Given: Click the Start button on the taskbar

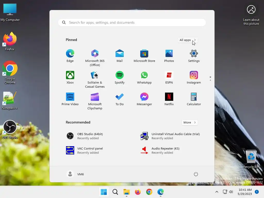Looking at the screenshot, I should click(x=104, y=192).
